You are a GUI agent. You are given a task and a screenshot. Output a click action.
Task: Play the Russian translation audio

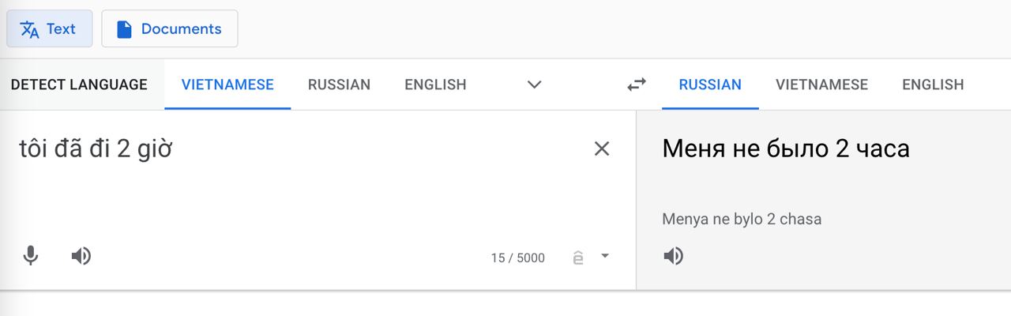pos(673,256)
